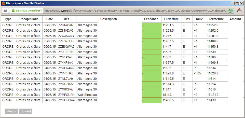Click the Retour button
Screen dimensions: 245x118
11,111
